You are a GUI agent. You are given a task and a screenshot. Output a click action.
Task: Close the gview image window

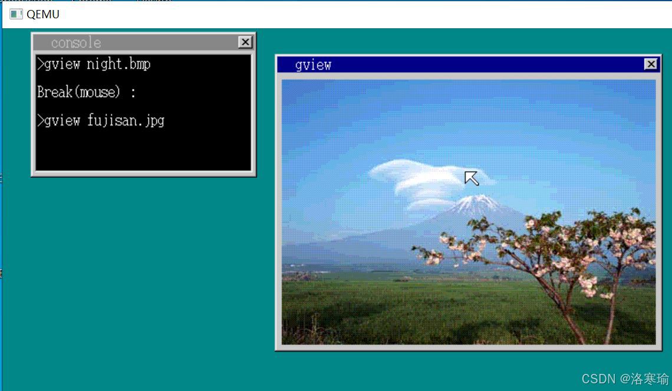[651, 64]
